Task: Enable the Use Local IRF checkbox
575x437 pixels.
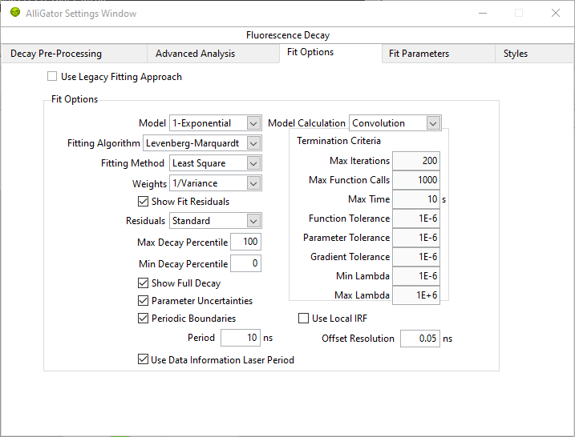Action: tap(303, 318)
